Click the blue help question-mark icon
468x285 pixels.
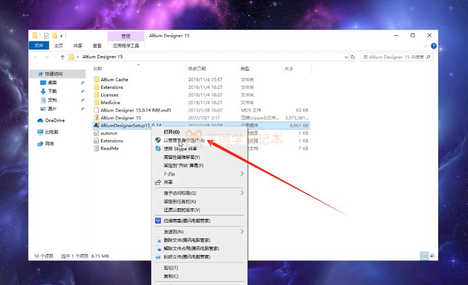[434, 46]
